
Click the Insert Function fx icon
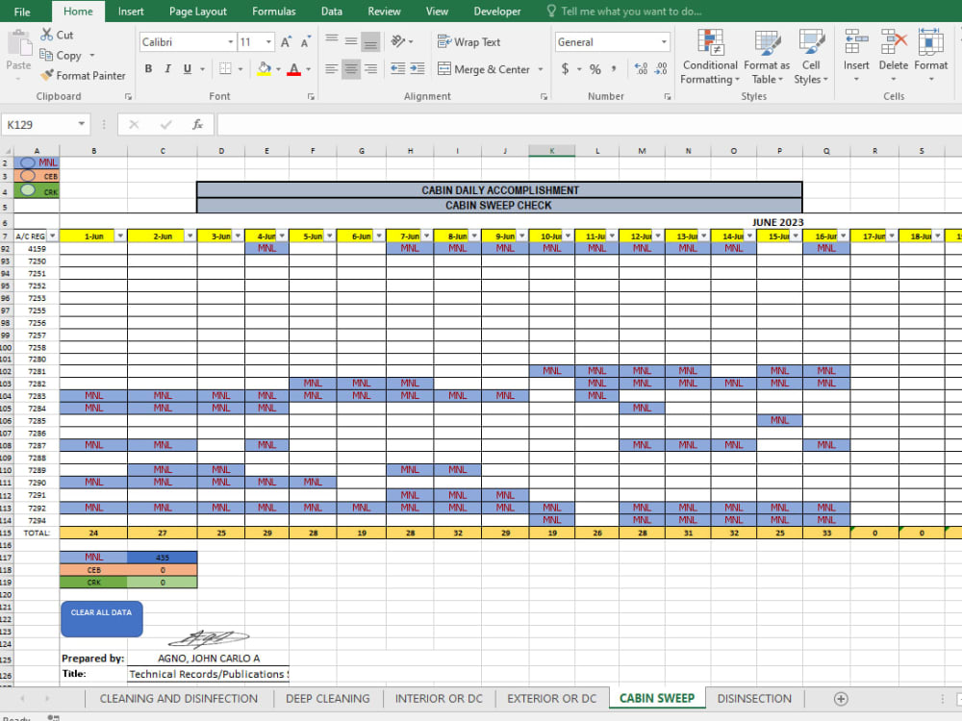click(197, 124)
